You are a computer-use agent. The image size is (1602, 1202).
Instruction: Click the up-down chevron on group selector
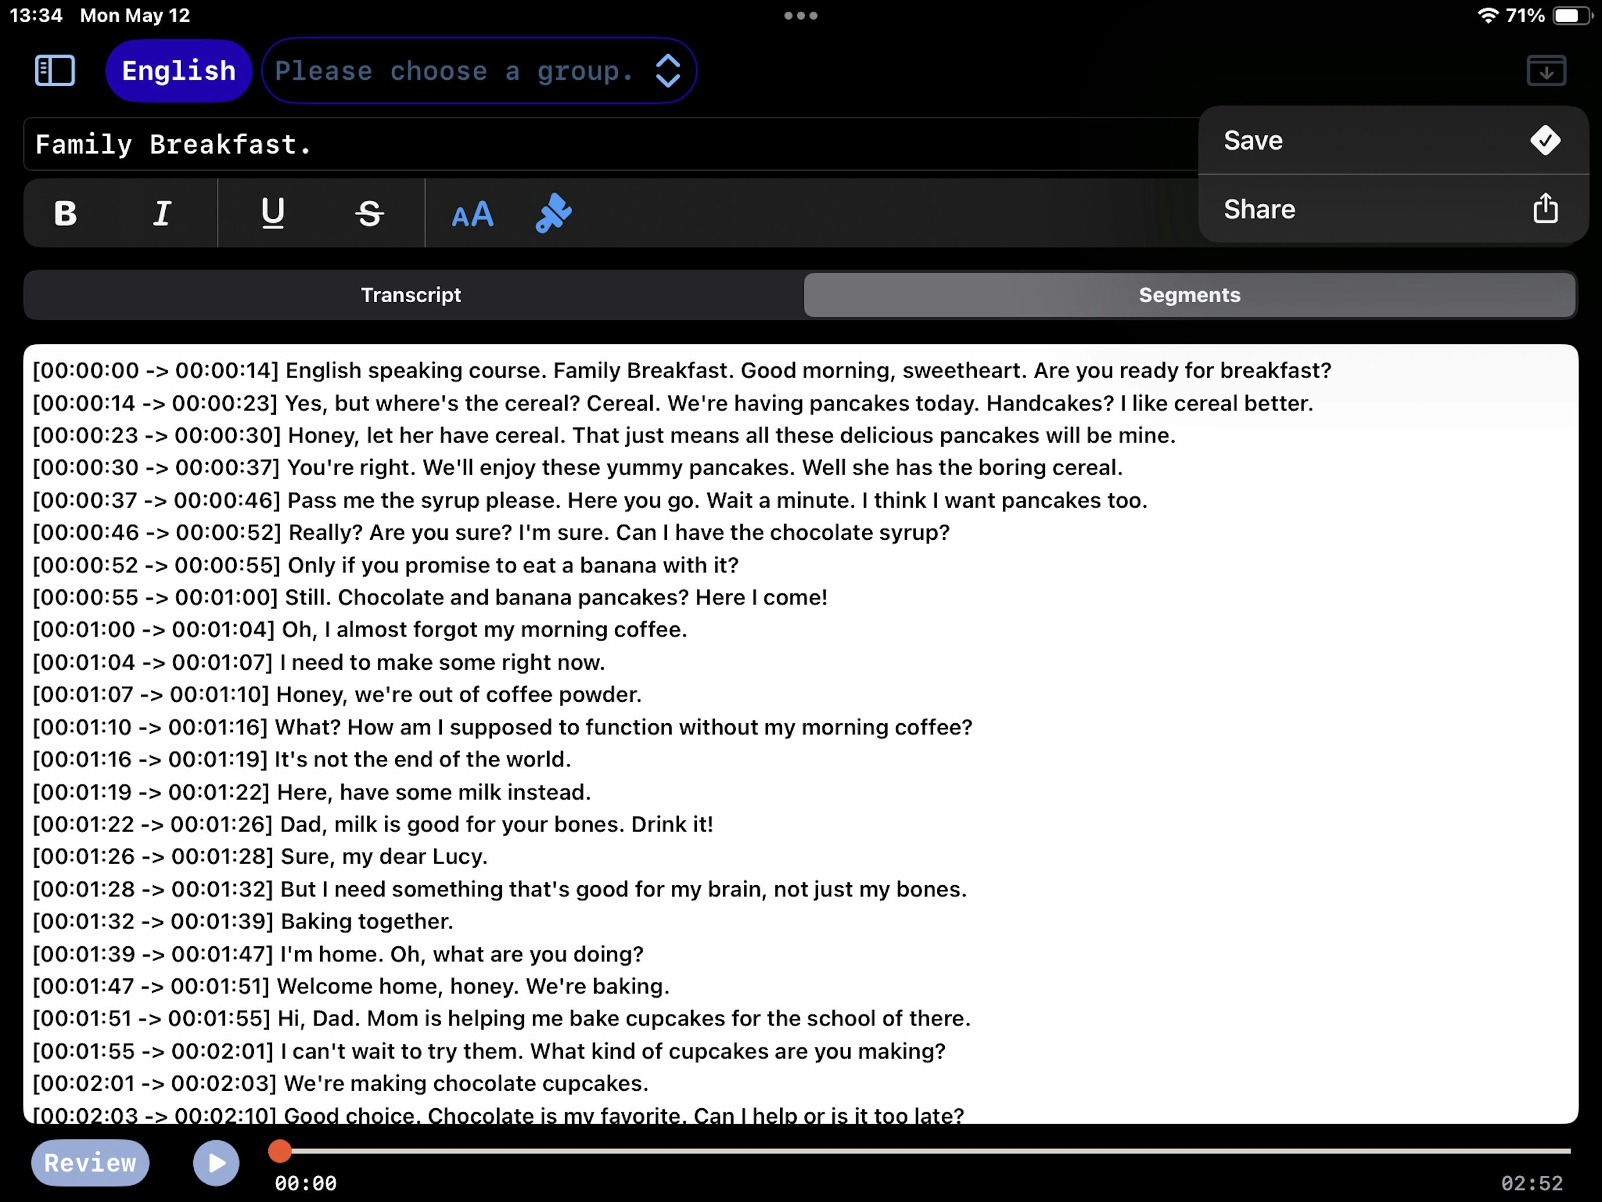pos(667,71)
